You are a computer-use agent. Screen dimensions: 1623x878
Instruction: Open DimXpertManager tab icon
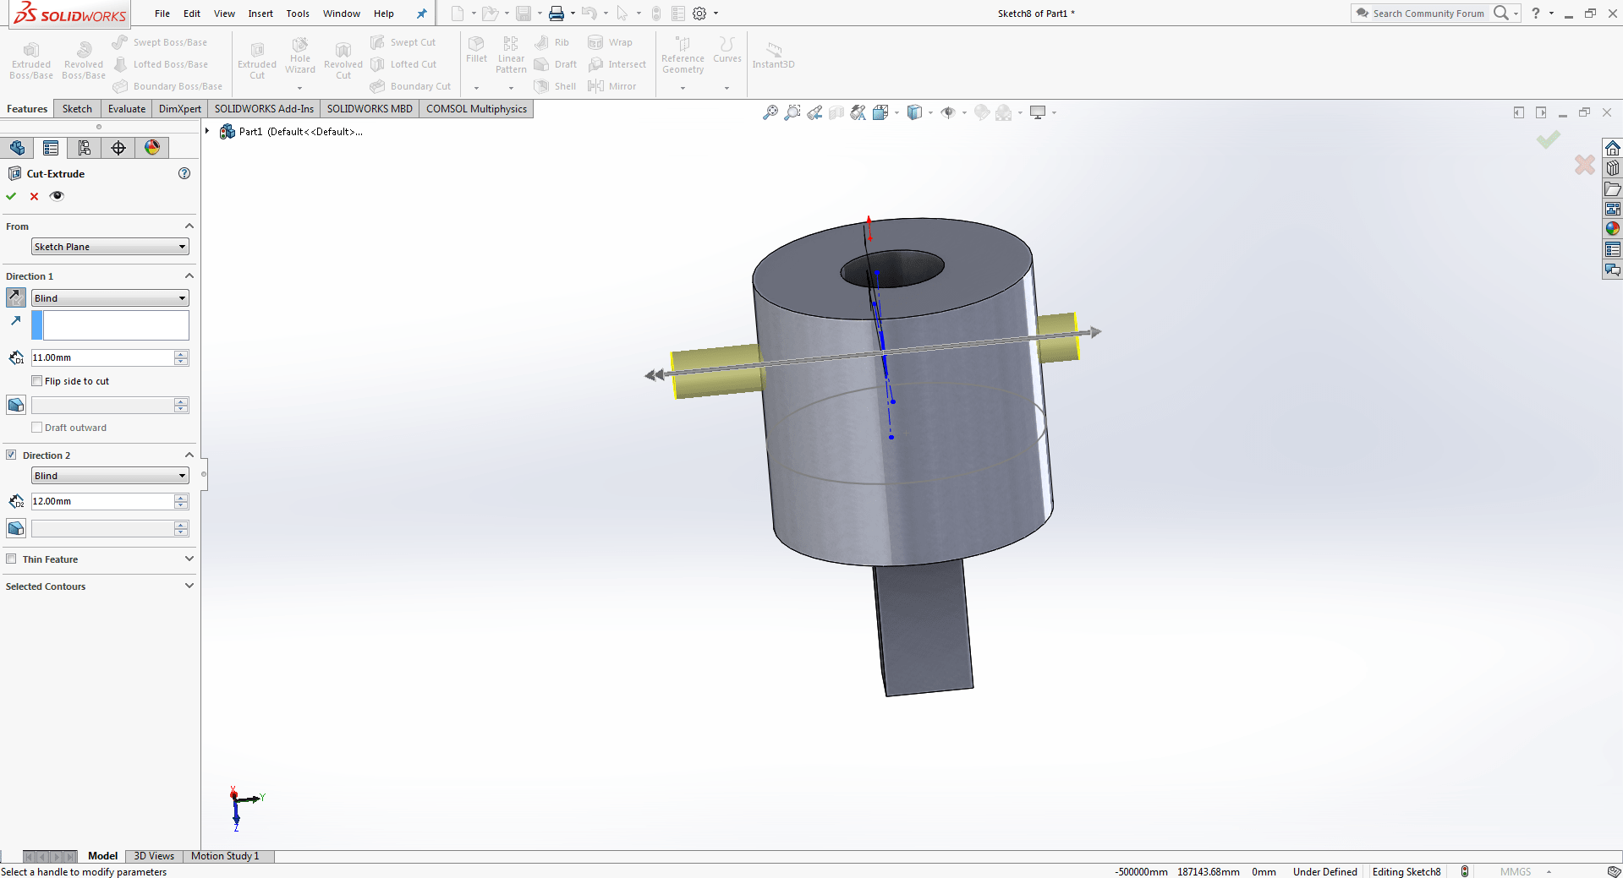[118, 148]
